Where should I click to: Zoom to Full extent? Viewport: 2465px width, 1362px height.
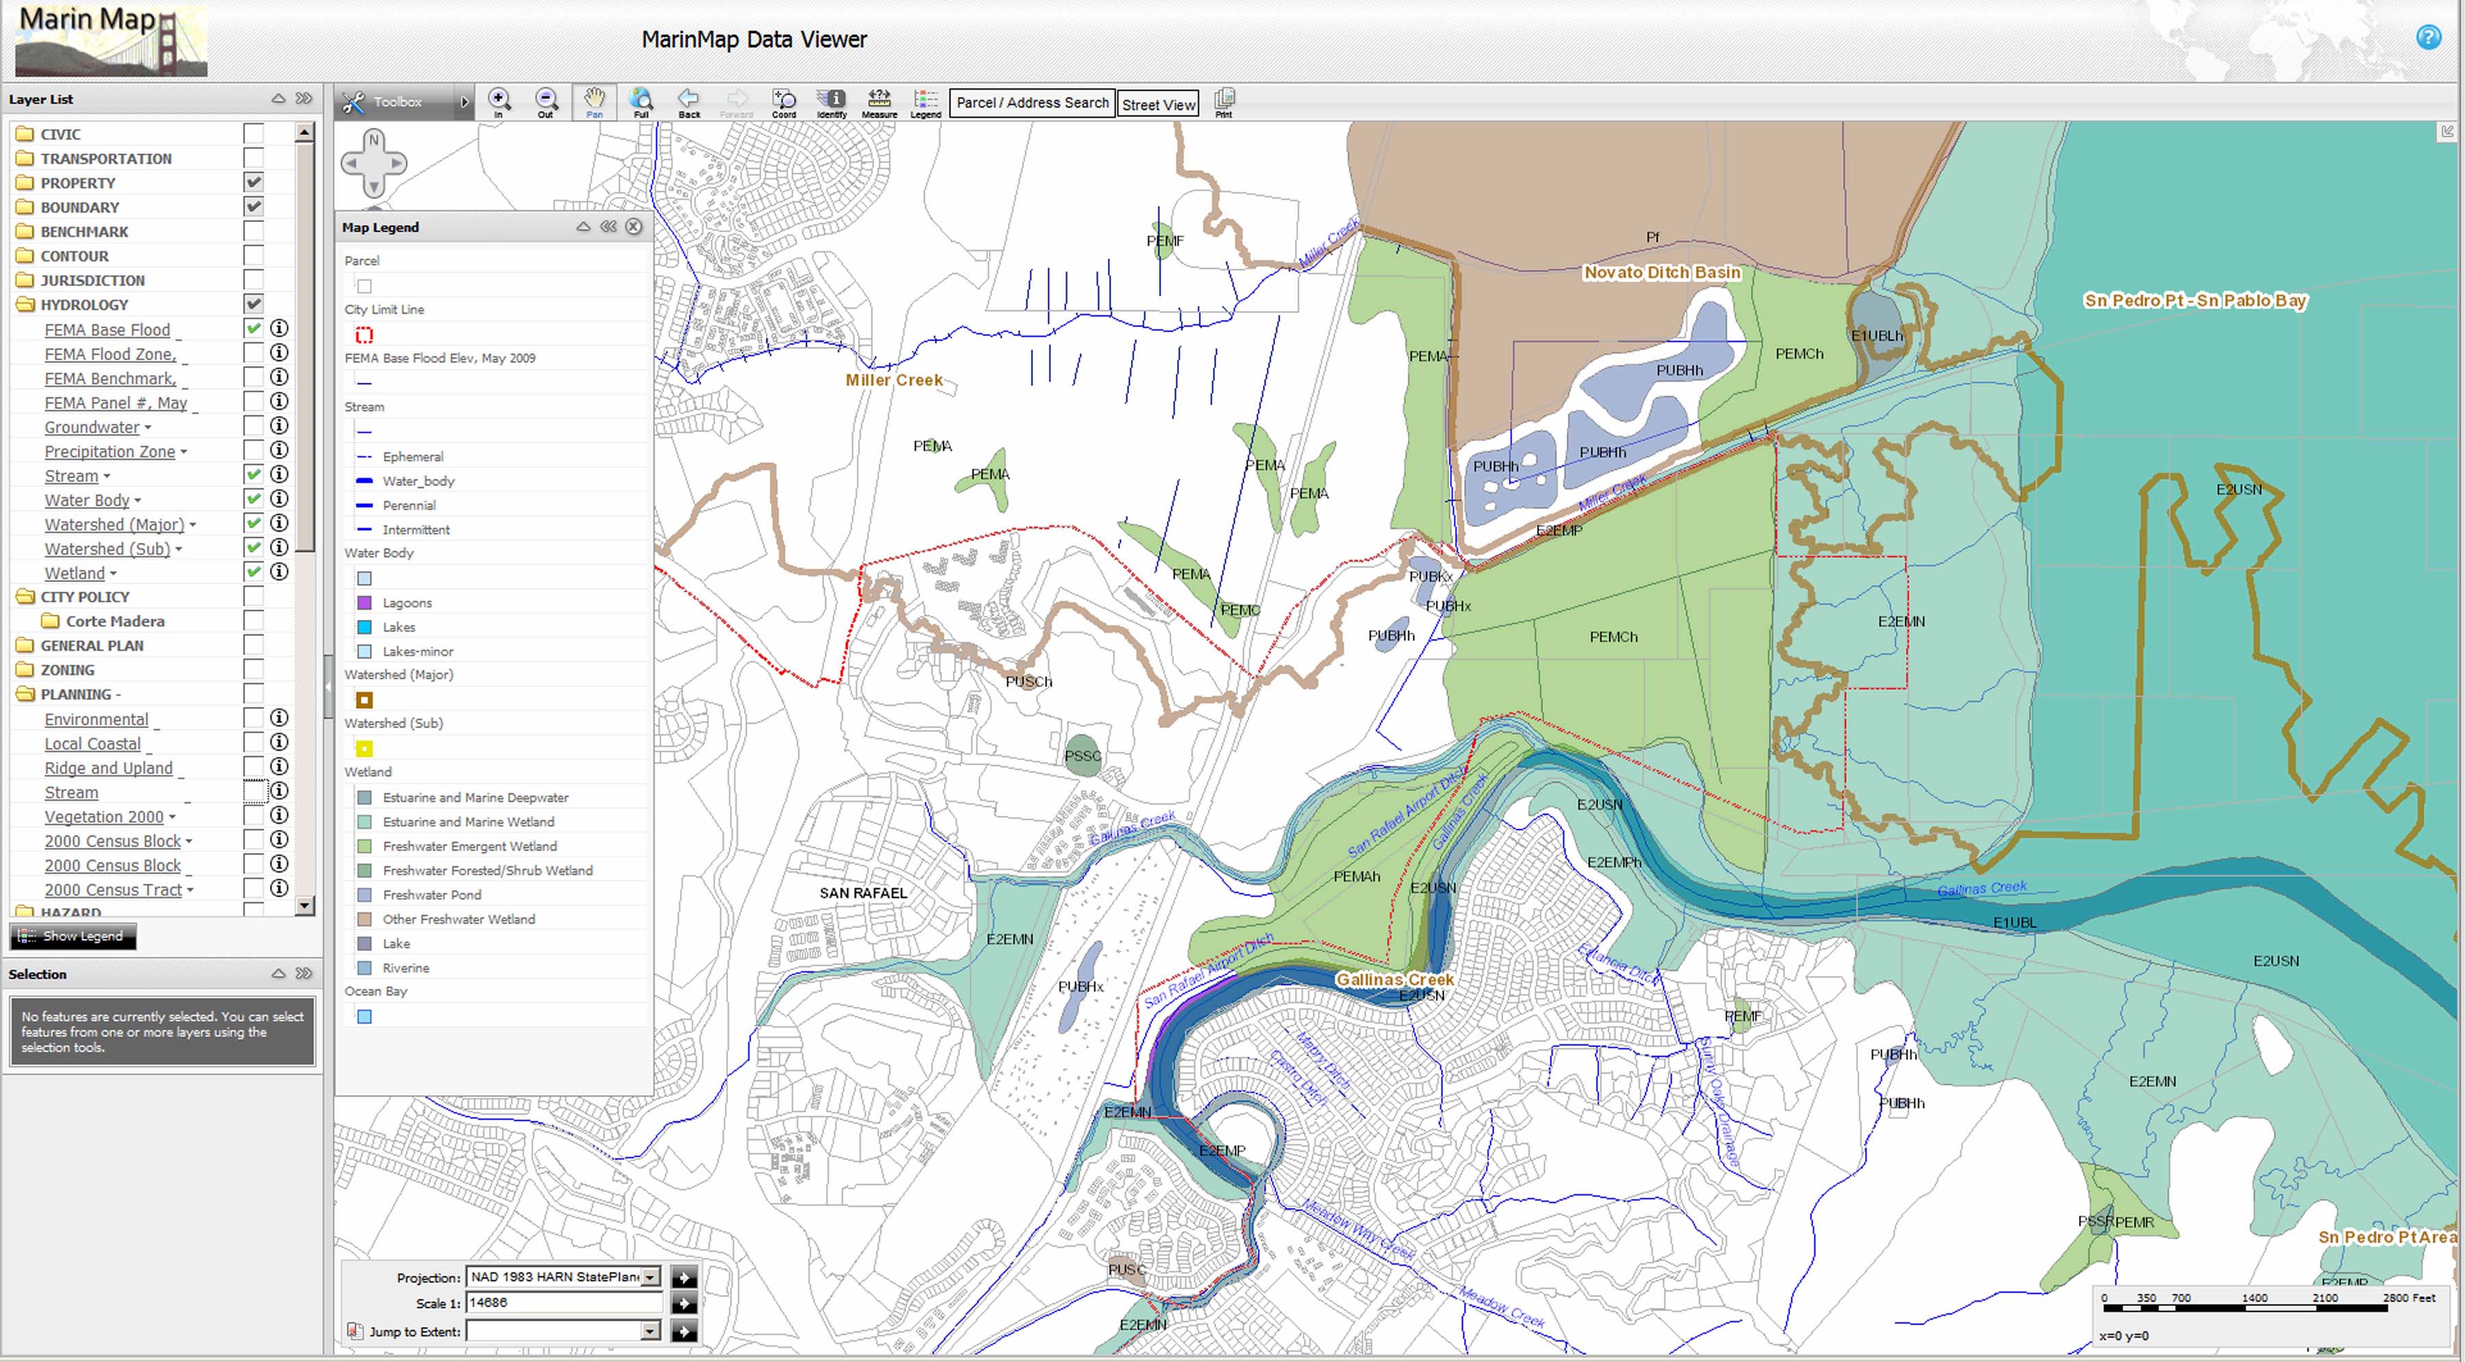coord(641,101)
